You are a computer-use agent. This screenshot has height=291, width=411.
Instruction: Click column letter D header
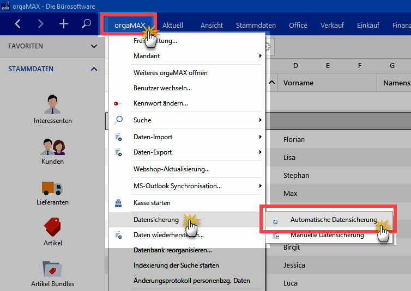295,66
